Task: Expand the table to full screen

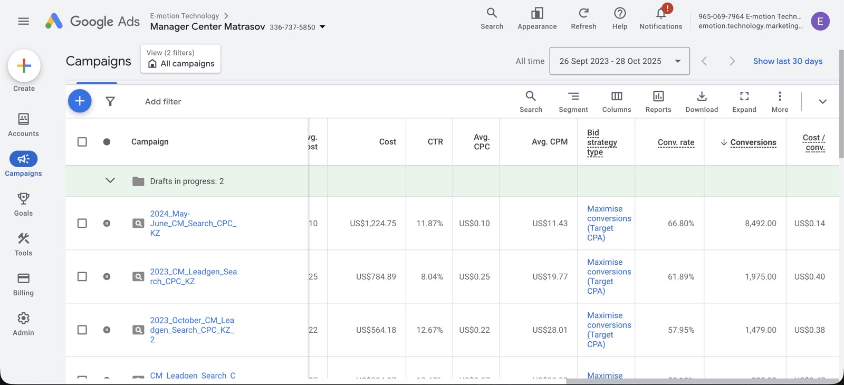Action: pyautogui.click(x=744, y=102)
